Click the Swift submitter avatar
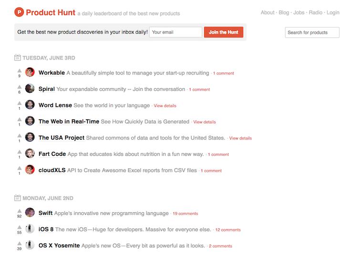The image size is (353, 254). [30, 213]
